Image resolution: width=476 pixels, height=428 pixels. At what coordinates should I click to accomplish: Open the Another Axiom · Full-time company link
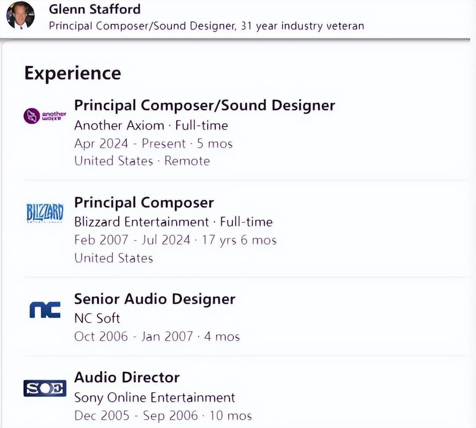pyautogui.click(x=151, y=125)
